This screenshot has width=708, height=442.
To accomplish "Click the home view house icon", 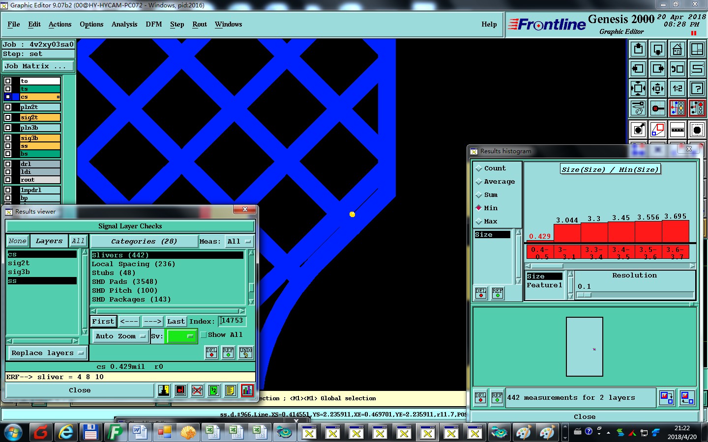I will pos(677,49).
